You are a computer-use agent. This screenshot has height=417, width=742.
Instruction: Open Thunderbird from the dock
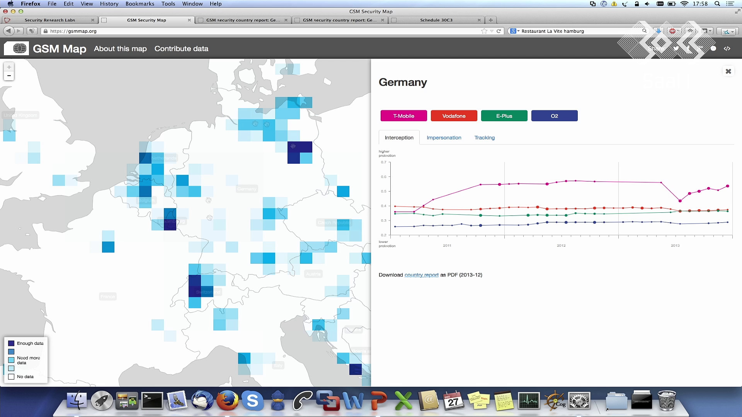(202, 400)
